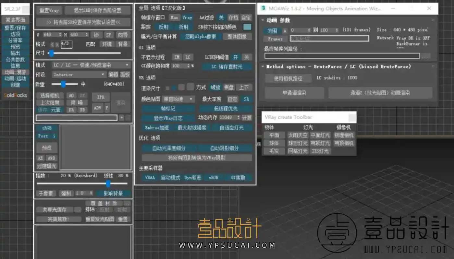Click 将所有阴影转换为VRay阴影 button

(197, 158)
